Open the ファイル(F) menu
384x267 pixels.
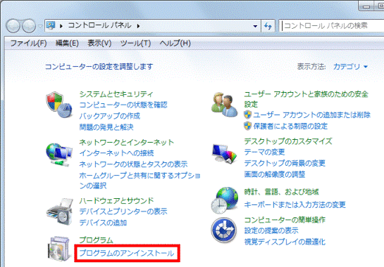tap(28, 44)
